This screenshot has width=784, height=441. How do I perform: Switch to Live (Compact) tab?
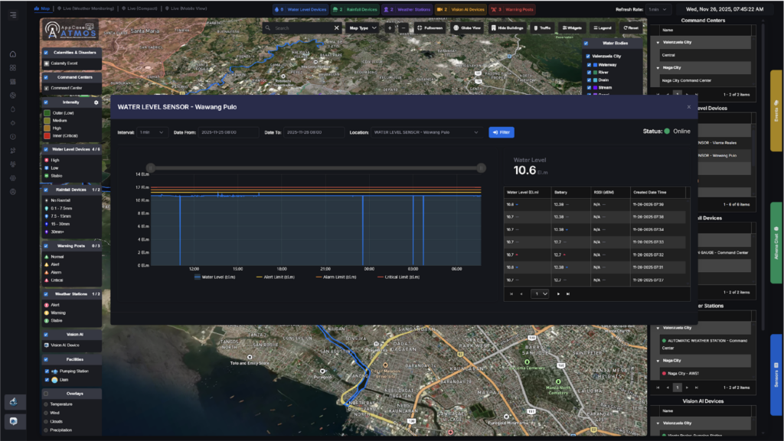pos(139,8)
